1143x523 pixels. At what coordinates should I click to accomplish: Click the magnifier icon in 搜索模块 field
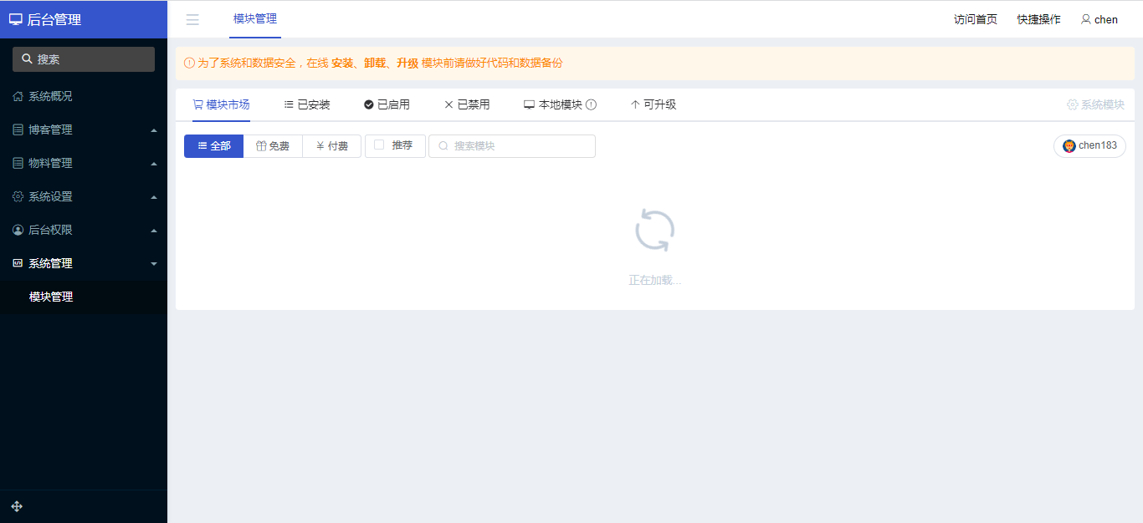click(443, 146)
